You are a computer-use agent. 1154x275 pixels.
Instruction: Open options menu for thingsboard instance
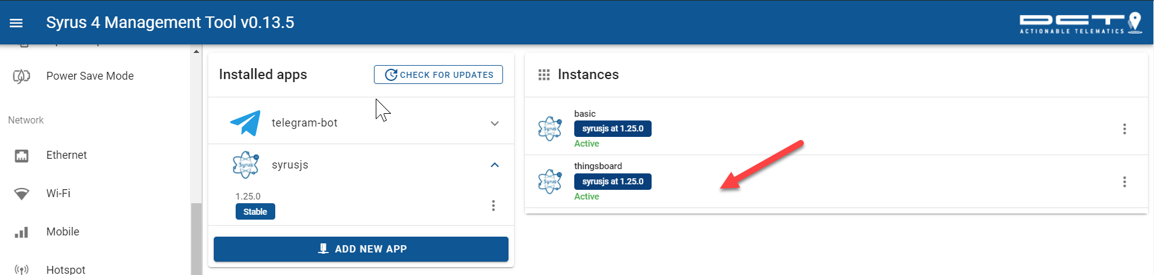coord(1124,182)
